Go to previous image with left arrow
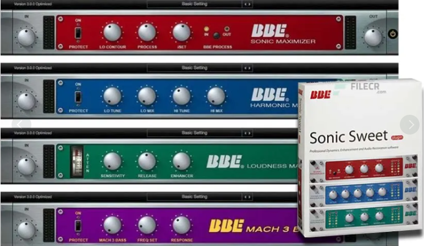 pos(21,125)
